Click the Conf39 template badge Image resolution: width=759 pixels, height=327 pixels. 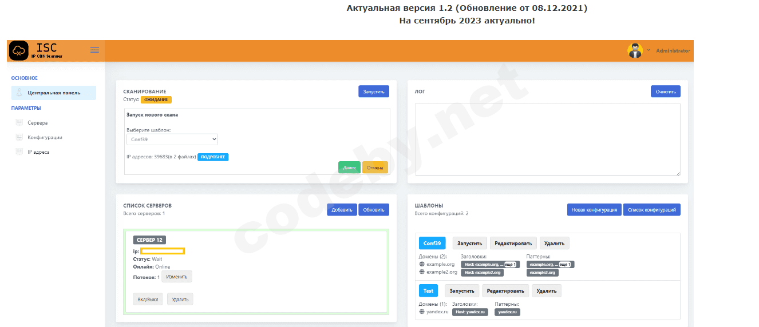432,243
